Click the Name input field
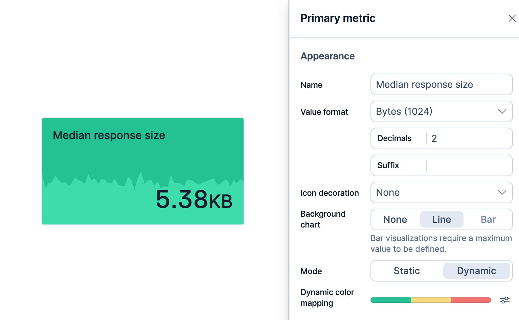The width and height of the screenshot is (519, 320). 442,84
